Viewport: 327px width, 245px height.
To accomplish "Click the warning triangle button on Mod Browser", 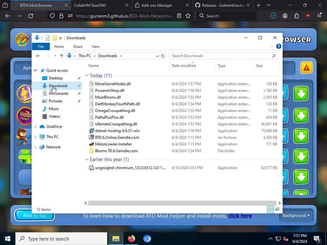I will tap(306, 68).
